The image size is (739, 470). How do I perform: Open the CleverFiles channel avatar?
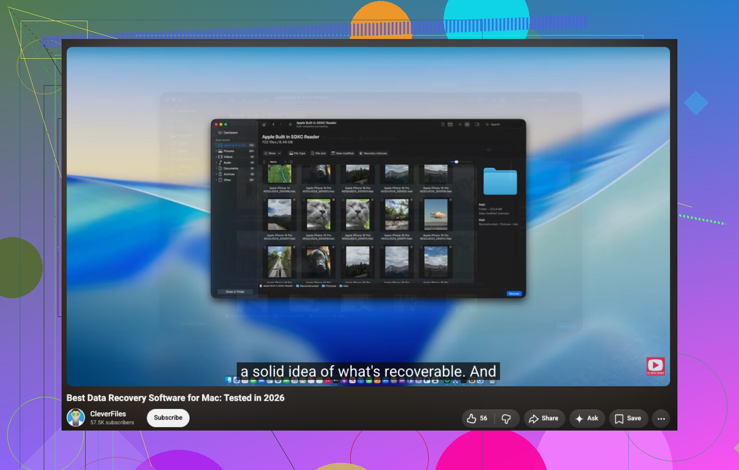click(76, 418)
